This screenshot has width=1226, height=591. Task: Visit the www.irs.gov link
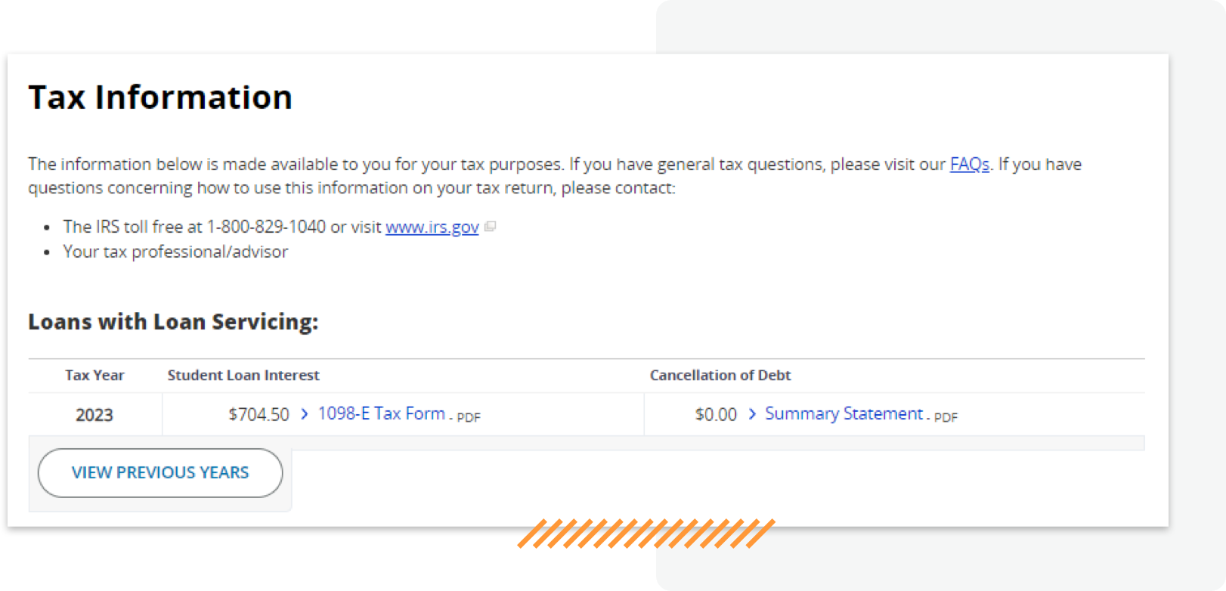pos(432,227)
